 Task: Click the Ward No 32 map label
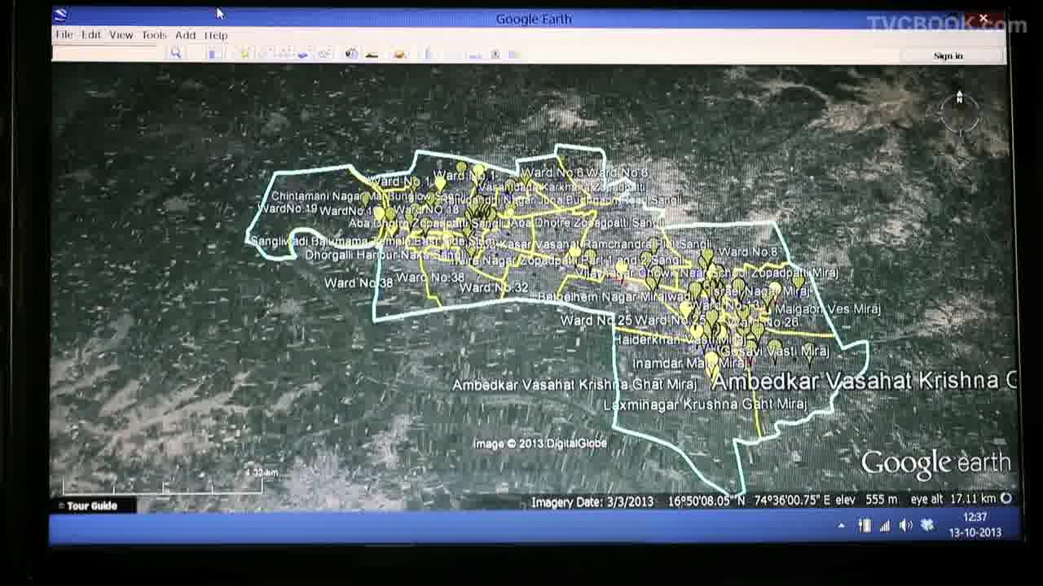click(494, 287)
